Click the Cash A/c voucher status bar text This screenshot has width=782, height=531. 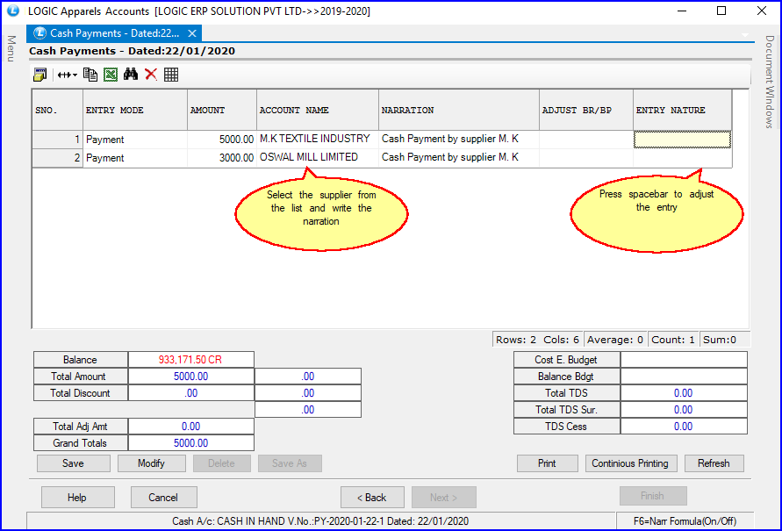[320, 521]
